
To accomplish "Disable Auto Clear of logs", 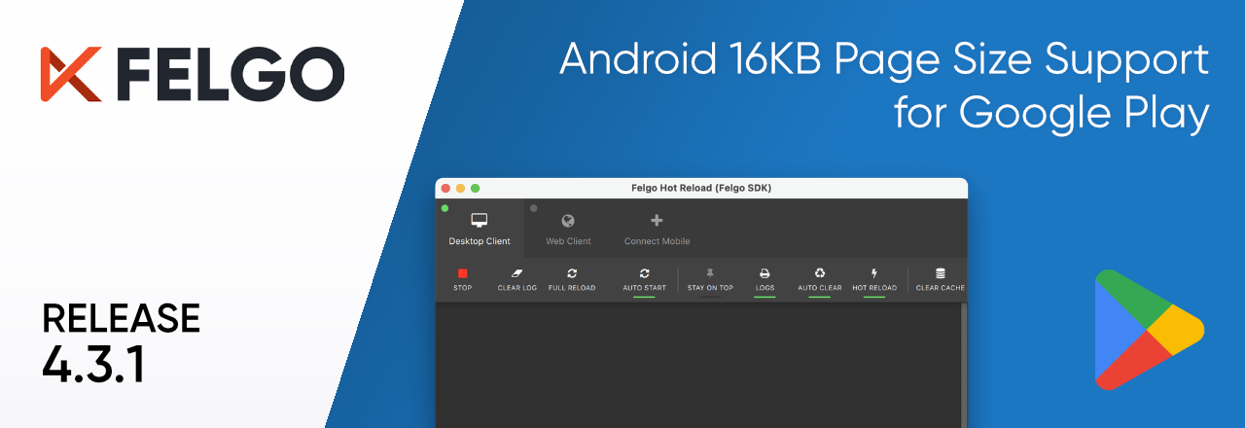I will 820,278.
